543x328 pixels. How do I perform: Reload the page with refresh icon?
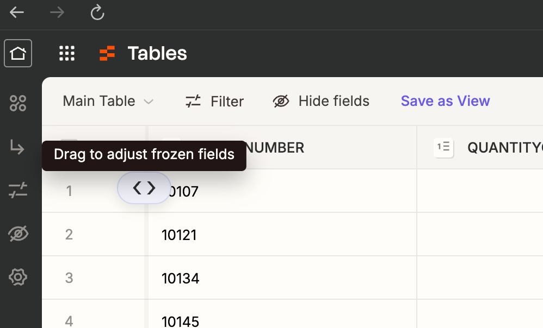[x=97, y=12]
